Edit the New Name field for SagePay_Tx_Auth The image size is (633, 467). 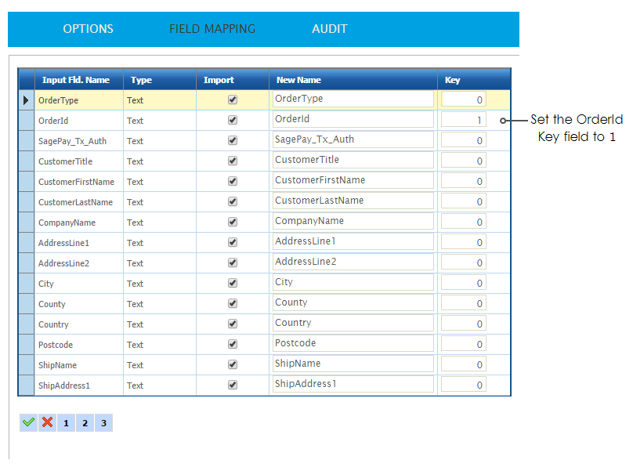353,139
